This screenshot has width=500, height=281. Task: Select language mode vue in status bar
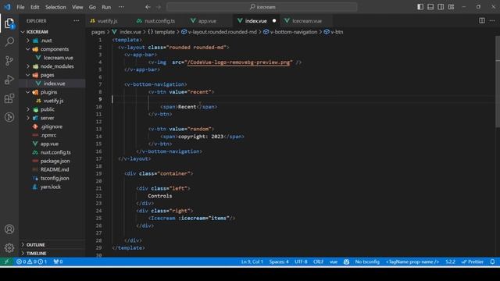coord(334,261)
